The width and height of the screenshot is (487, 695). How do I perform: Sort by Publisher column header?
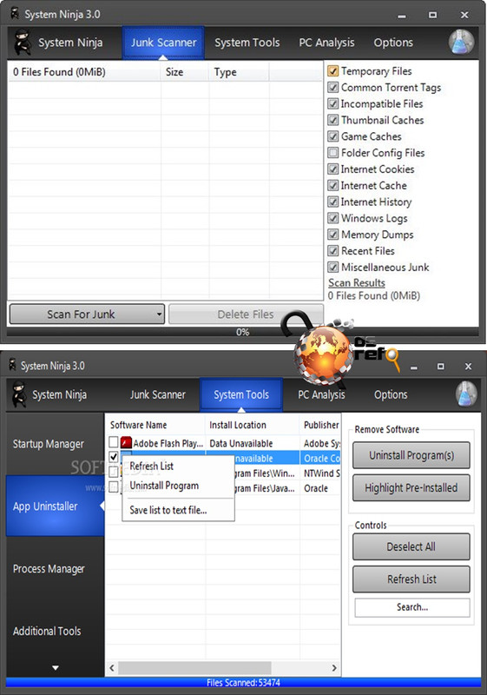[320, 425]
